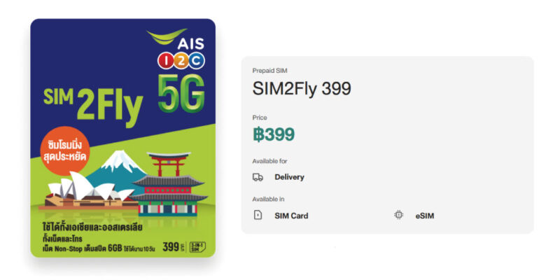The height and width of the screenshot is (280, 560).
Task: Click the I2C colored circles logo
Action: 181,61
